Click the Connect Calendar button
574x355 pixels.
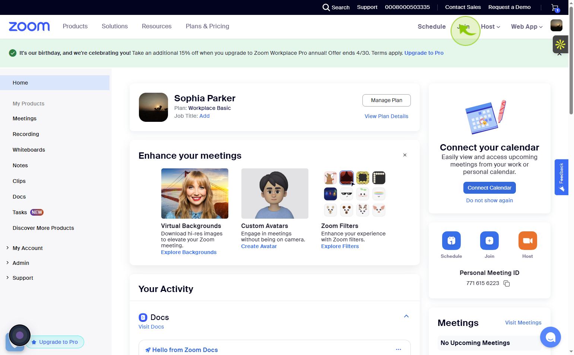point(489,188)
